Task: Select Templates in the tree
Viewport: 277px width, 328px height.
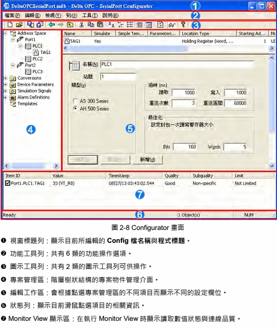Action: pyautogui.click(x=27, y=104)
